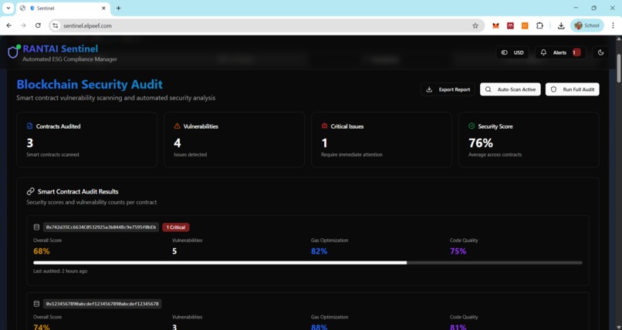The width and height of the screenshot is (622, 330).
Task: Toggle the Auto-Scan Active button
Action: [x=510, y=89]
